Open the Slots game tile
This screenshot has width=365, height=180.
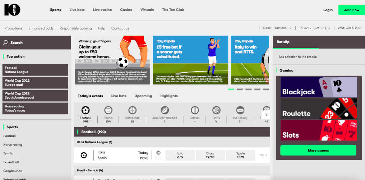[x=319, y=130]
